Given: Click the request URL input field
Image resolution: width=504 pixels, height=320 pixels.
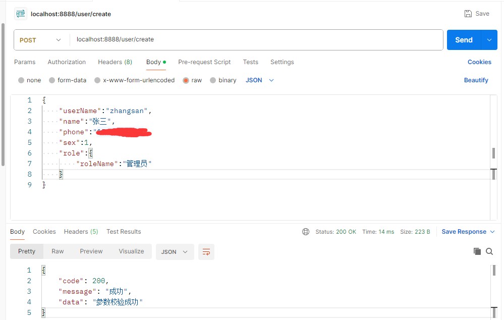Looking at the screenshot, I should click(x=256, y=40).
